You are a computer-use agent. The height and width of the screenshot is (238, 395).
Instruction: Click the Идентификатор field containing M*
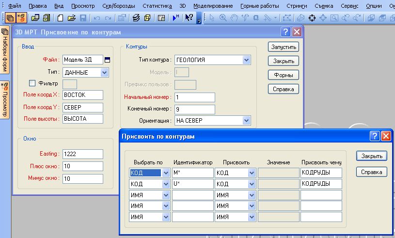(x=193, y=173)
